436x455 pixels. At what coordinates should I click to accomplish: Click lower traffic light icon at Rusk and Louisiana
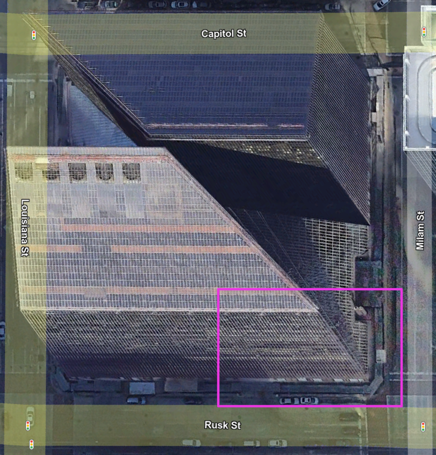coord(31,444)
